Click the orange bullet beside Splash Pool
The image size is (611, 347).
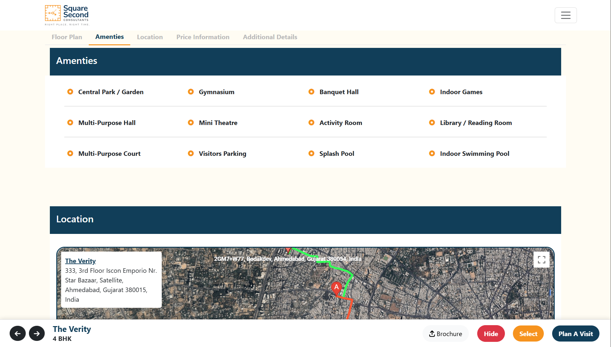pyautogui.click(x=311, y=154)
